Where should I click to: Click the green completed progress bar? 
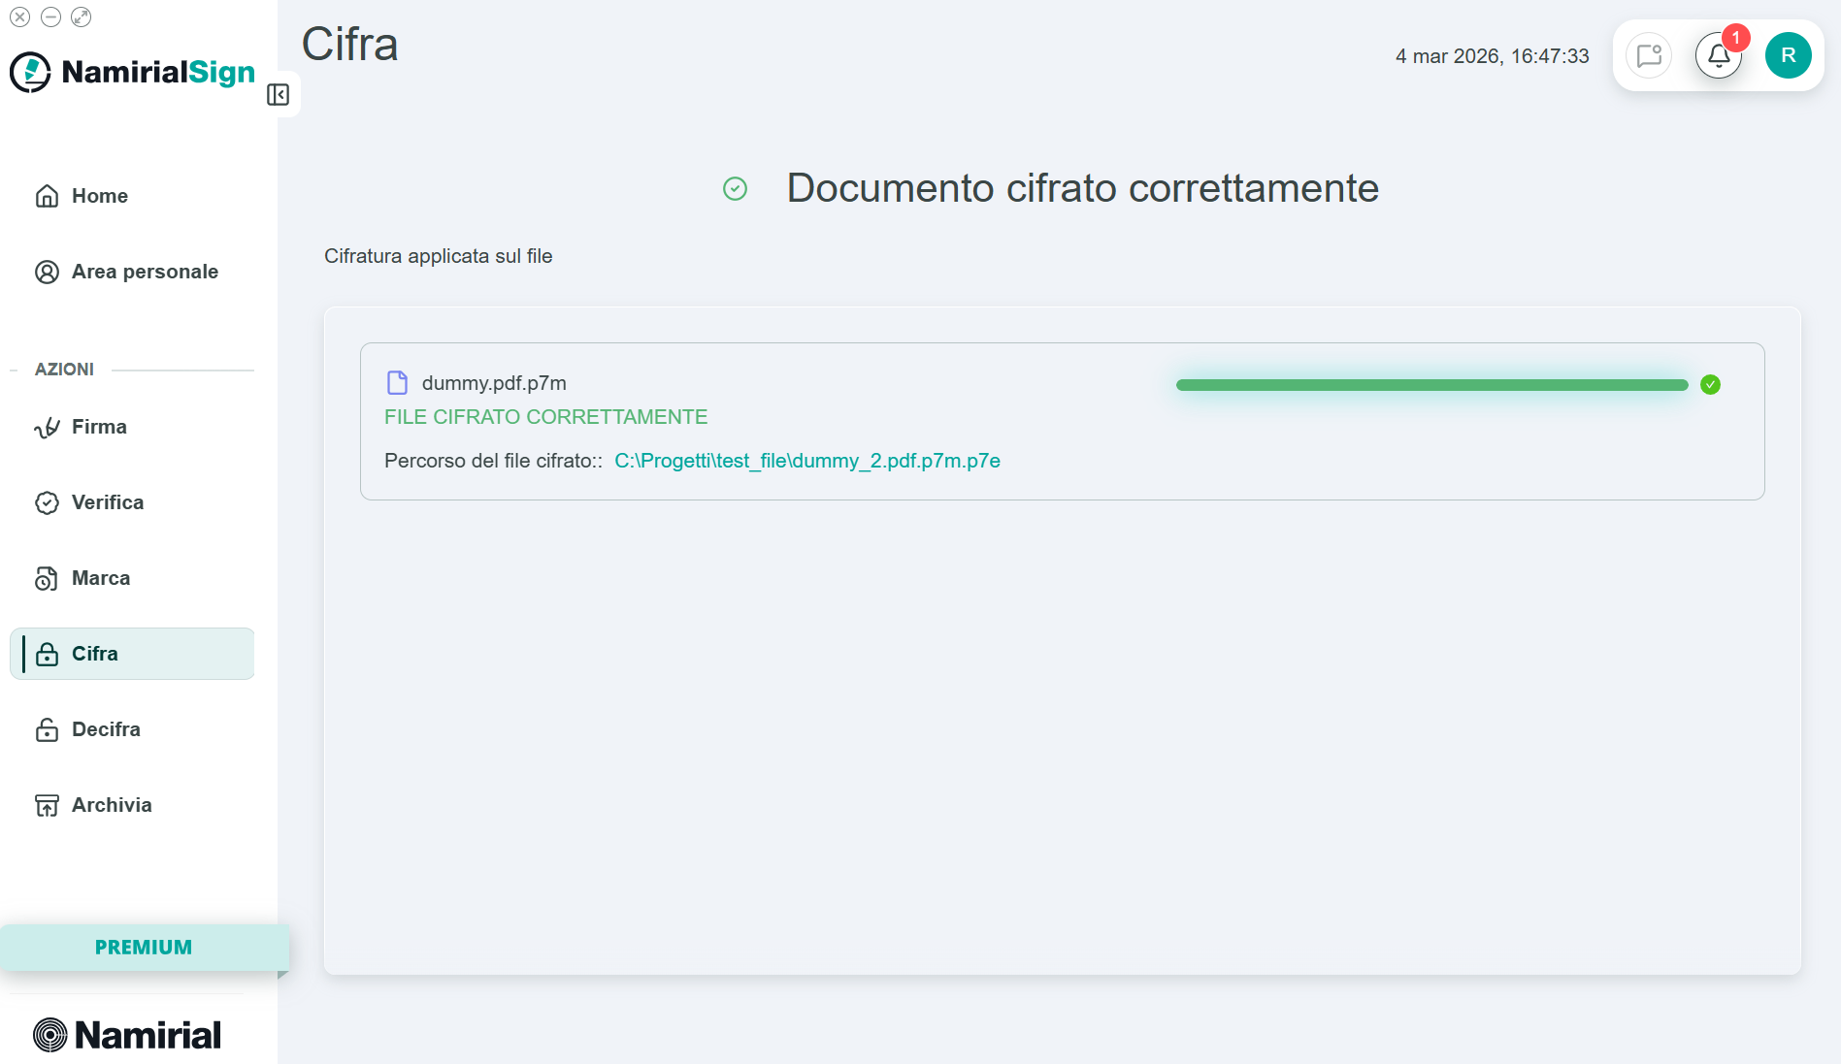(x=1431, y=385)
